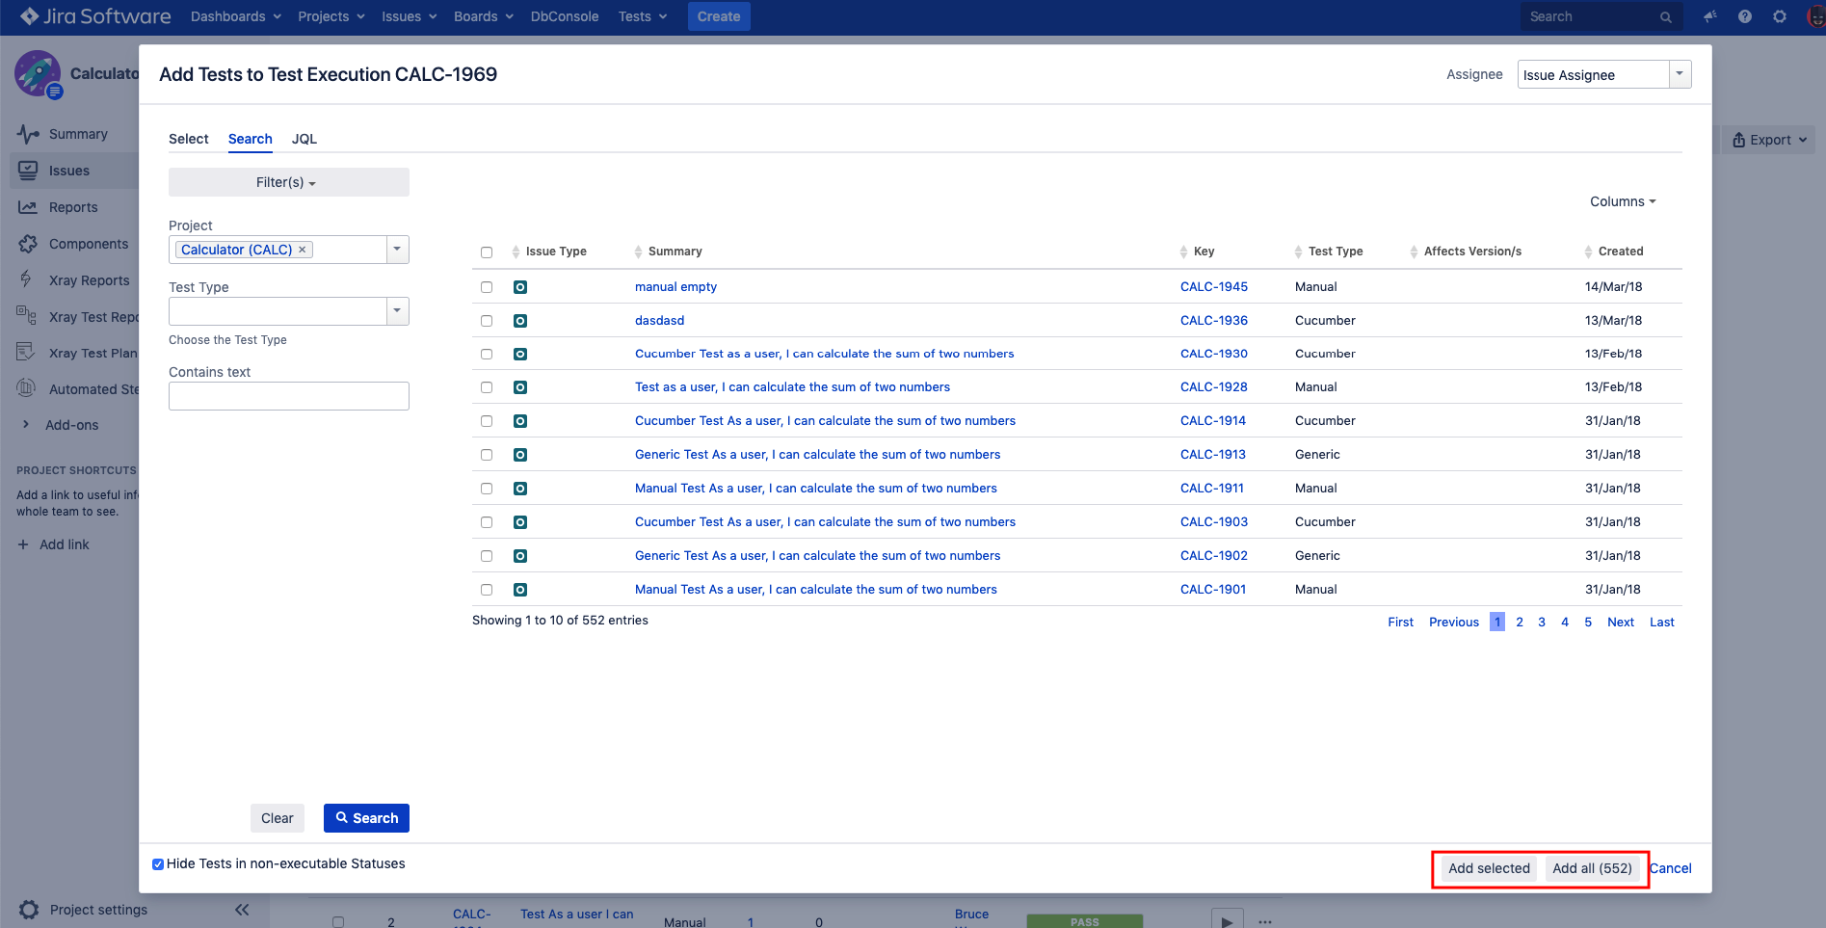Click test issue type icon for CALC-1936

[520, 321]
